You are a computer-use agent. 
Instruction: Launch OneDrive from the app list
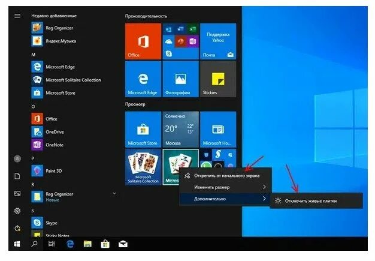[x=55, y=131]
